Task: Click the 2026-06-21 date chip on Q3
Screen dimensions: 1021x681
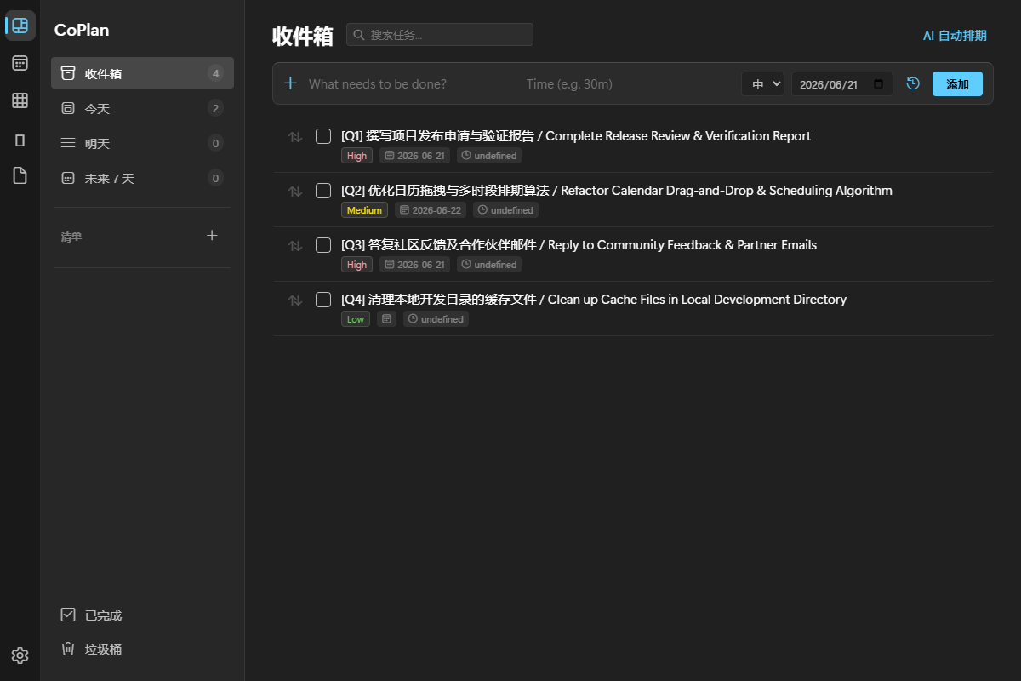Action: click(414, 265)
